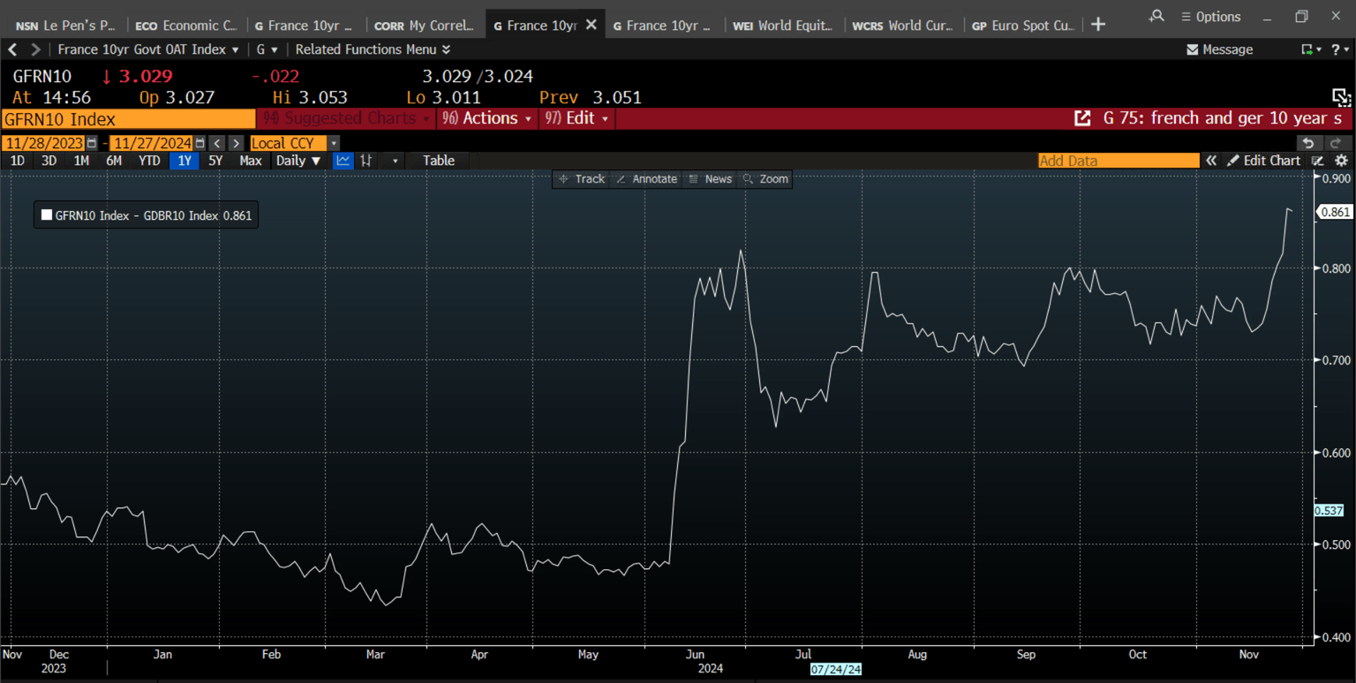This screenshot has height=683, width=1356.
Task: Open the start date calendar picker
Action: tap(92, 143)
